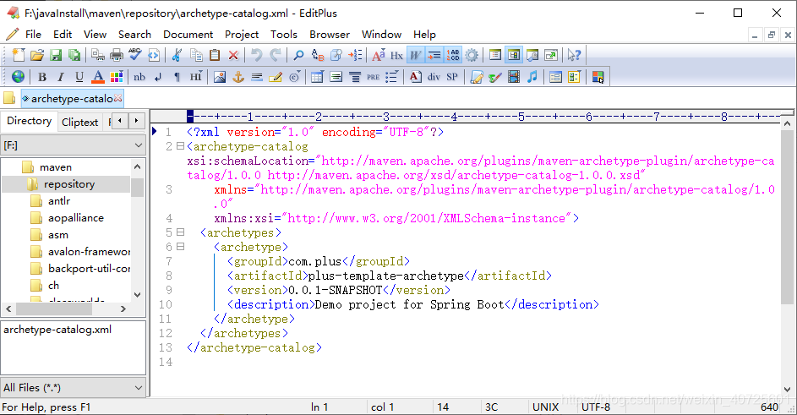Run the ABC spell check
This screenshot has width=797, height=415.
point(134,55)
